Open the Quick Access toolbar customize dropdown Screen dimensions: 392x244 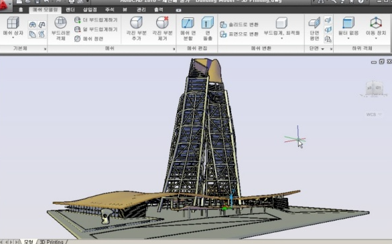coord(88,1)
